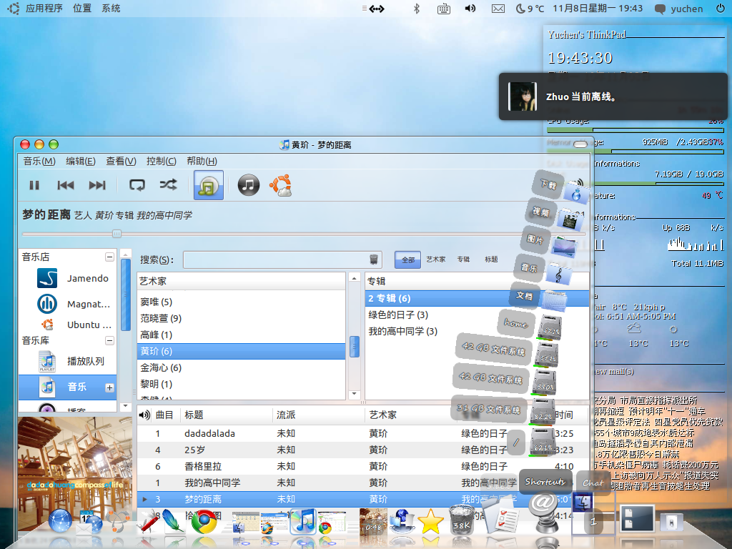Clear the search field with the broom icon
This screenshot has height=549, width=732.
pos(373,259)
